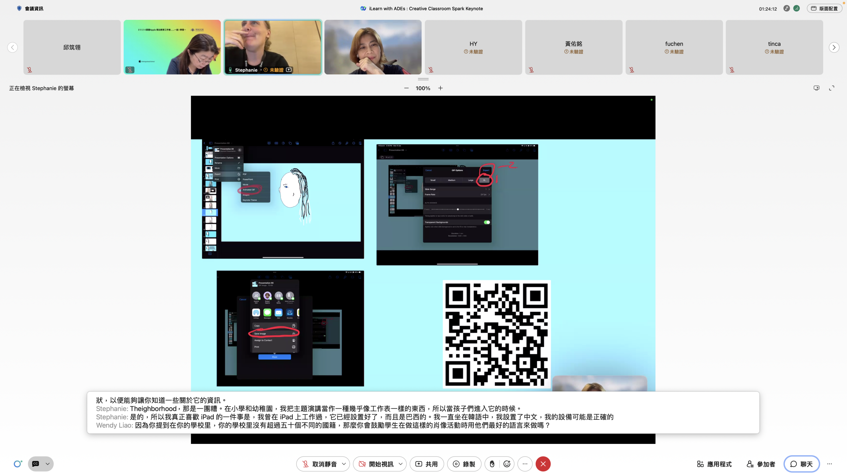Open the 參加者 participants panel

point(761,464)
